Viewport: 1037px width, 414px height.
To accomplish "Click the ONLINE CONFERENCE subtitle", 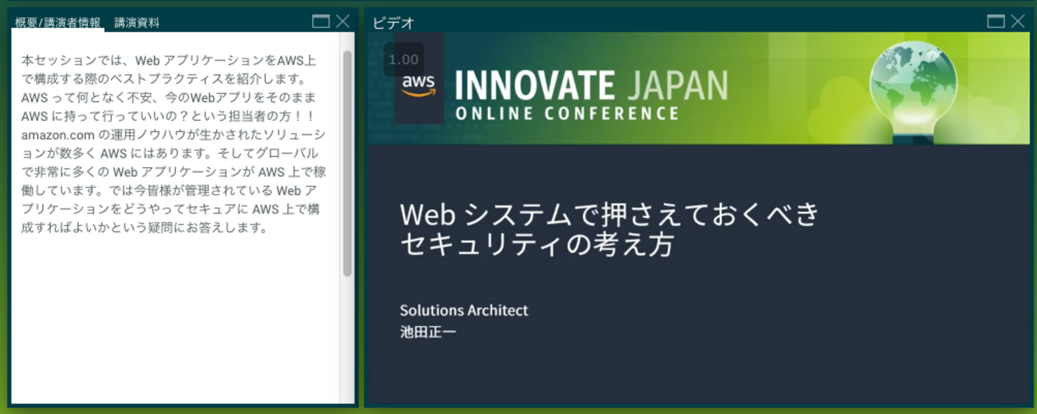I will tap(567, 113).
